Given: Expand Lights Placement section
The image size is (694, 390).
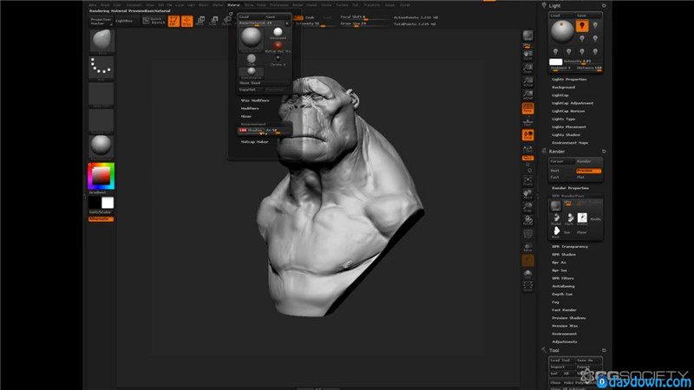Looking at the screenshot, I should [x=569, y=127].
